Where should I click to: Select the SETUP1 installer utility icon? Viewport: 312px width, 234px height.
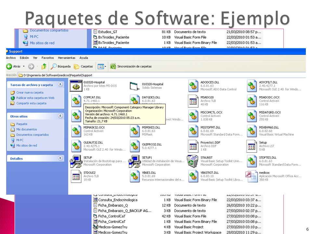135,161
